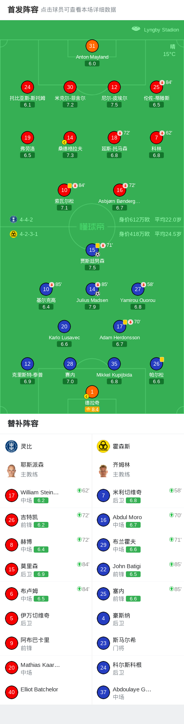This screenshot has height=724, width=184.
Task: Open captain 桑德格拉夫 number 14 stats
Action: [70, 138]
